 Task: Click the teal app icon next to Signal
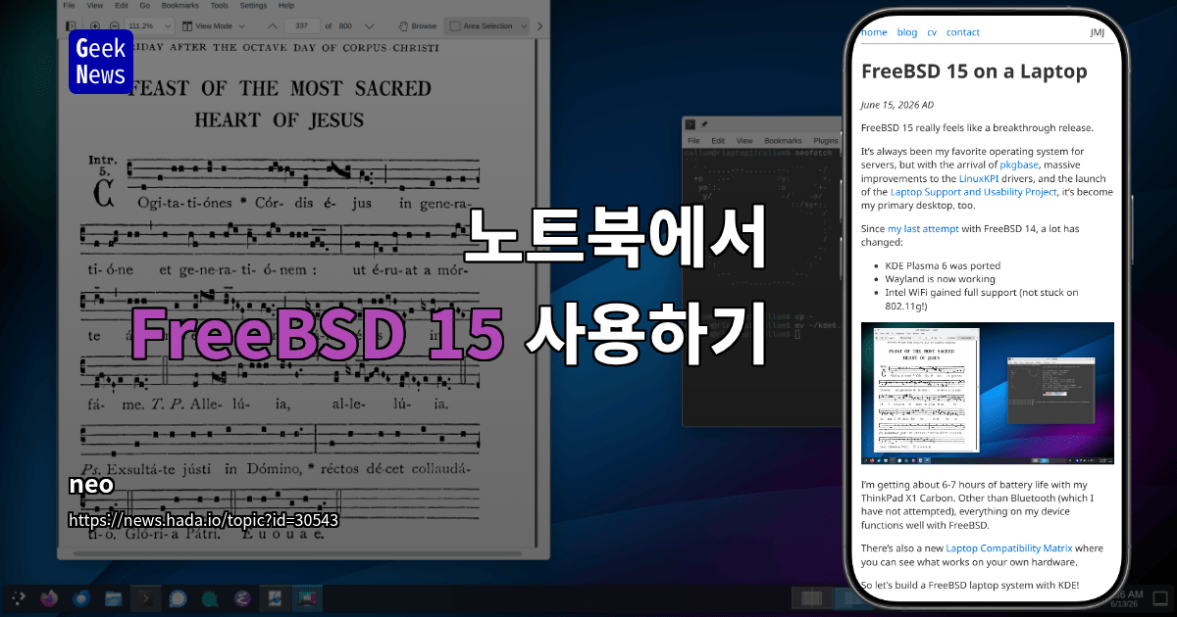[x=210, y=596]
